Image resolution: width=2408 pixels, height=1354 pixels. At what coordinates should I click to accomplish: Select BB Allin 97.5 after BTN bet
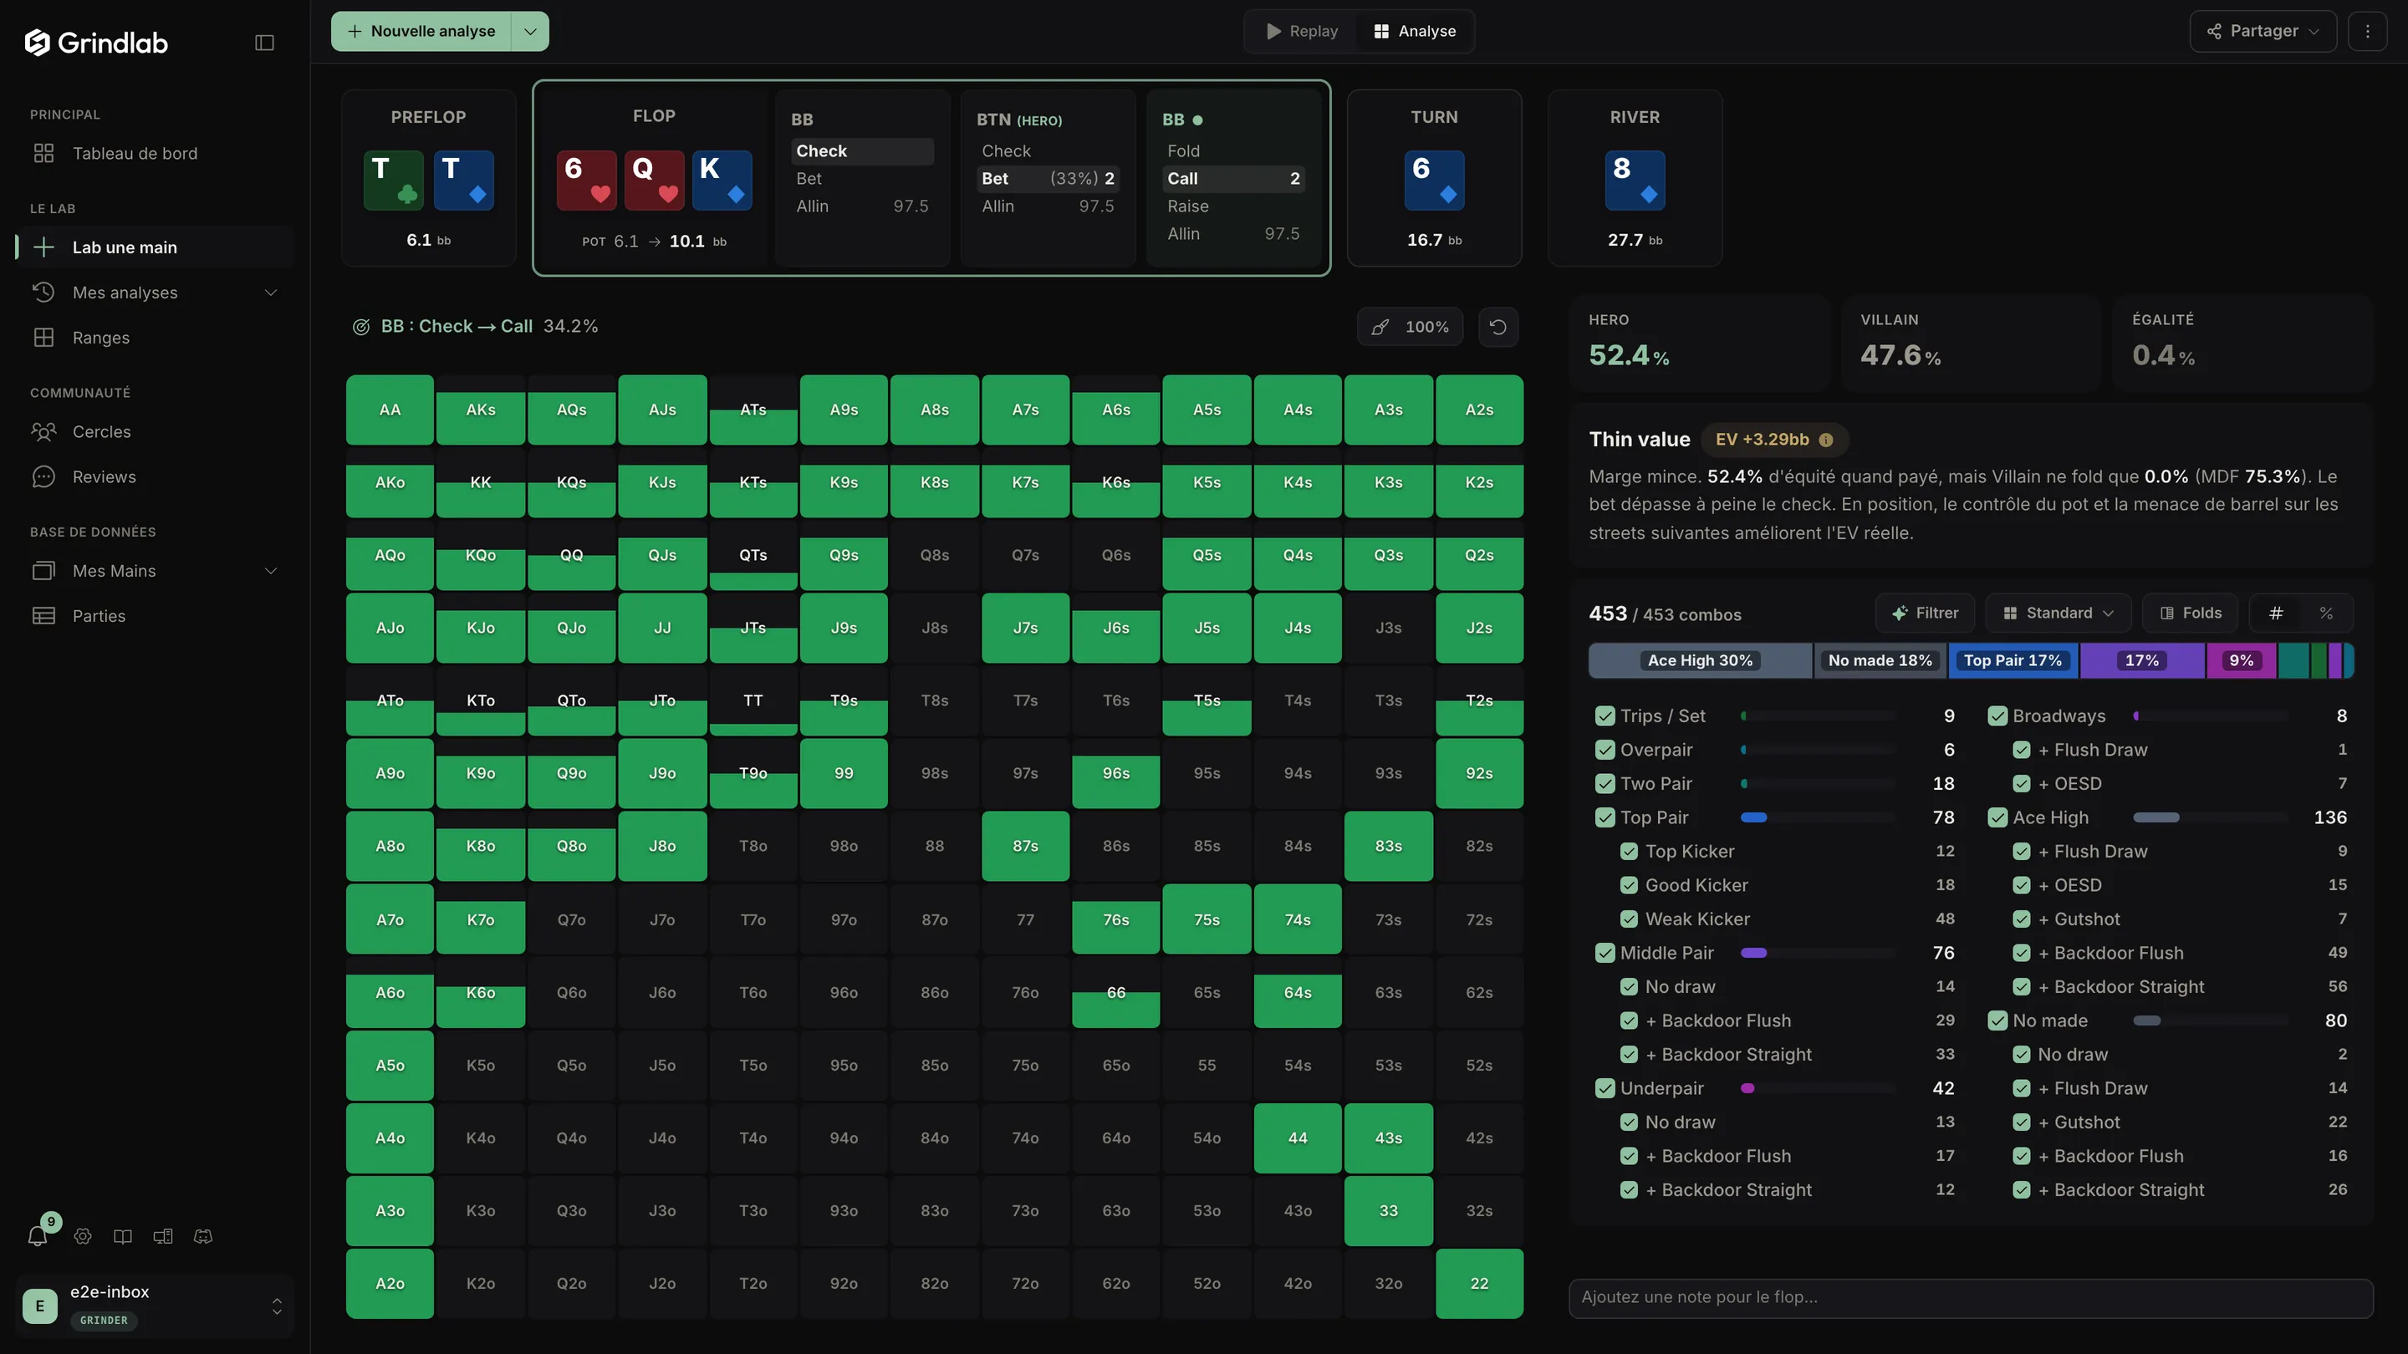click(1233, 234)
